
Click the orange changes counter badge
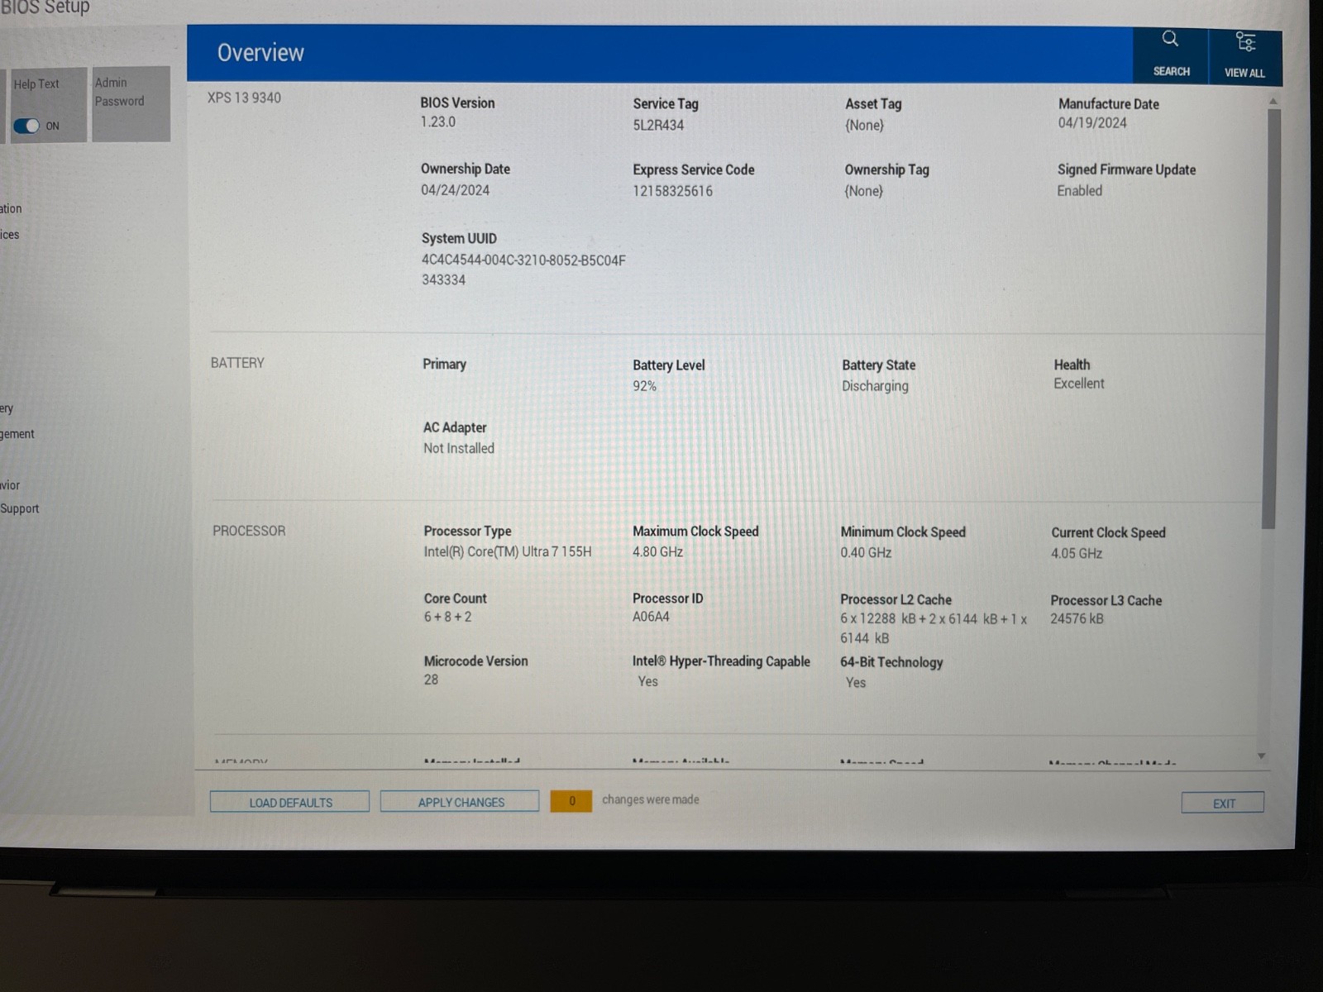(571, 801)
